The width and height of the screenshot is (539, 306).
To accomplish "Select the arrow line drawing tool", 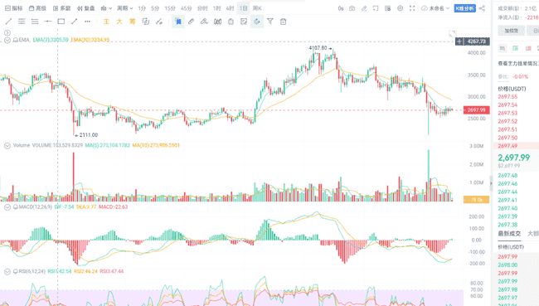I will 75,22.
